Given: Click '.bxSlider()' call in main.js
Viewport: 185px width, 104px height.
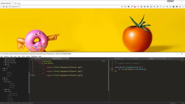Looking at the screenshot, I should point(141,69).
